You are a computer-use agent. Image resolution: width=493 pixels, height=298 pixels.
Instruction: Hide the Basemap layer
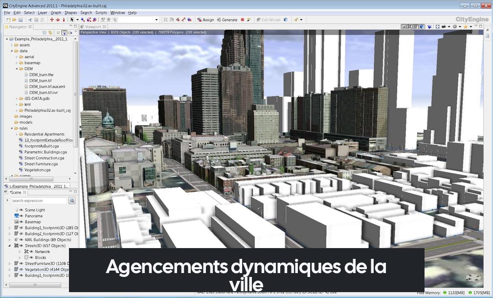pyautogui.click(x=22, y=222)
